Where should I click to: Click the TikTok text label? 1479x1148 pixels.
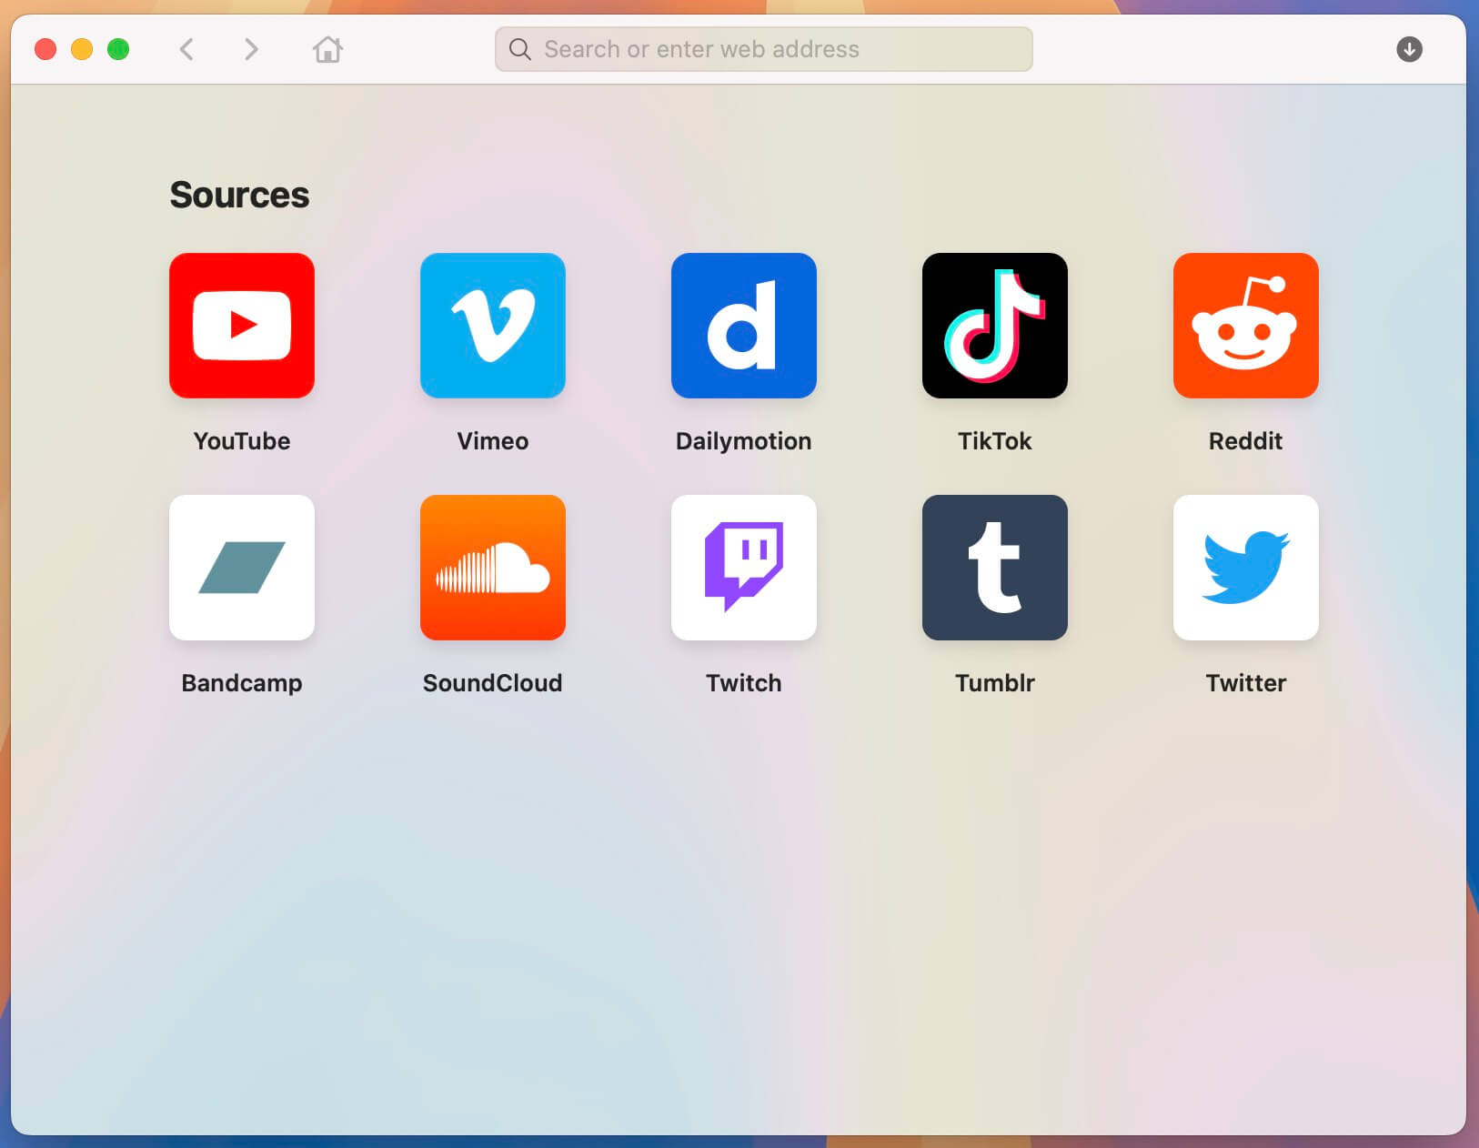pos(995,441)
